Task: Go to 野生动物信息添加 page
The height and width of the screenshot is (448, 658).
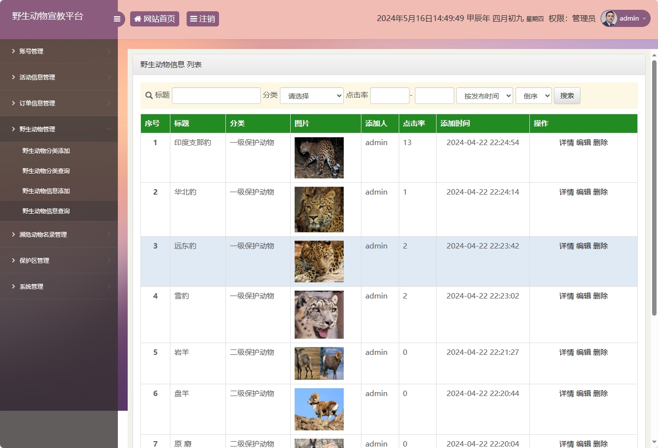Action: click(x=46, y=191)
